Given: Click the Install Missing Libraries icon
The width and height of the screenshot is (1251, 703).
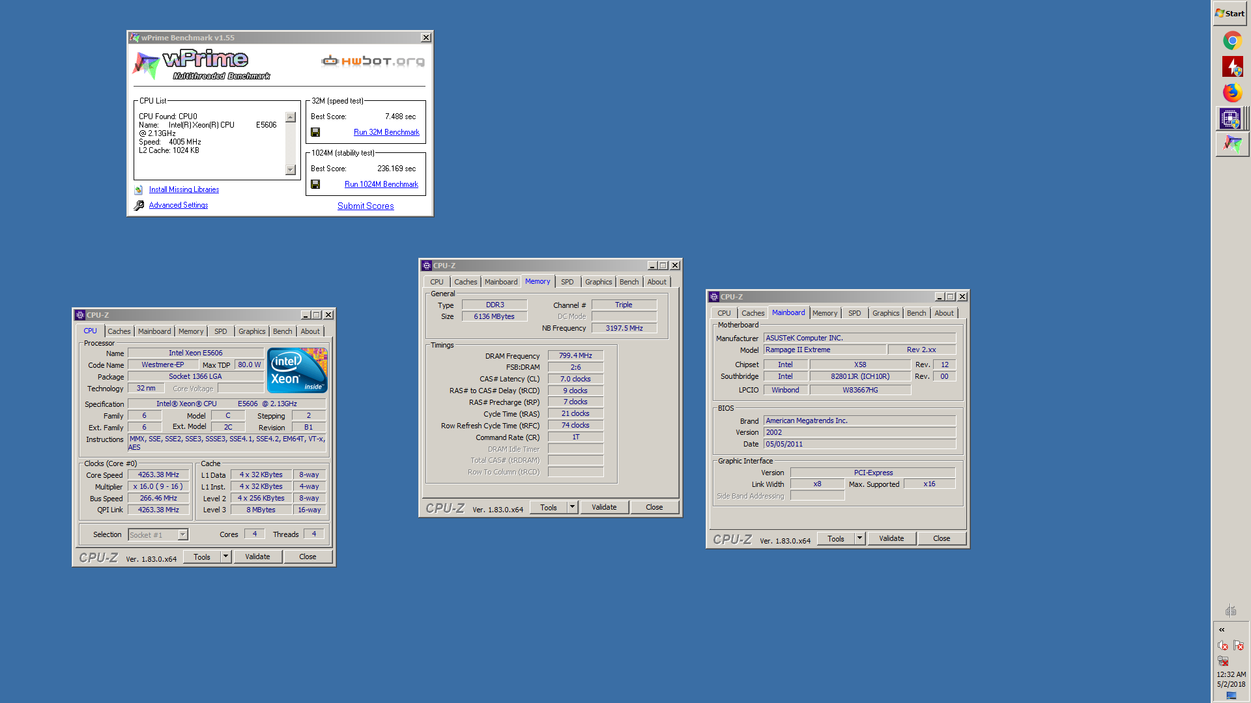Looking at the screenshot, I should click(x=138, y=190).
